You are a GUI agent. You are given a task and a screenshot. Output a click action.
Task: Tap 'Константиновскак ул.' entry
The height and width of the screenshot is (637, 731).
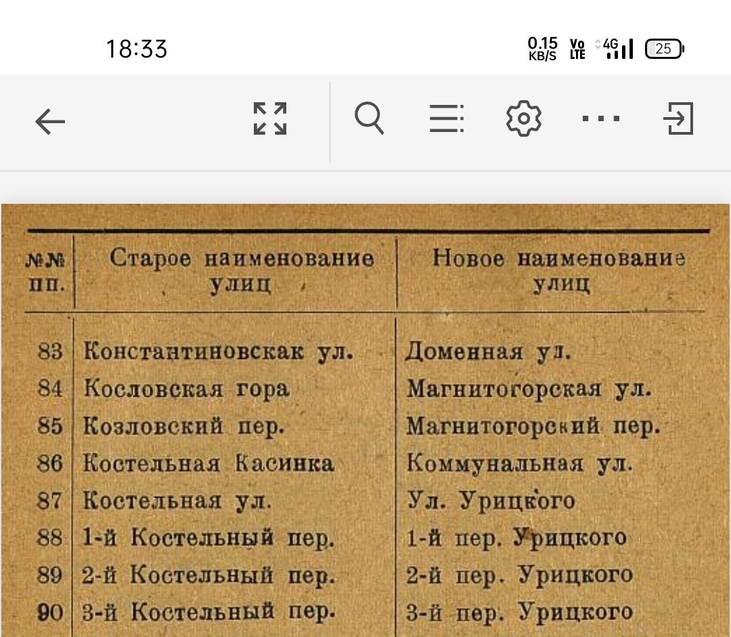[218, 351]
